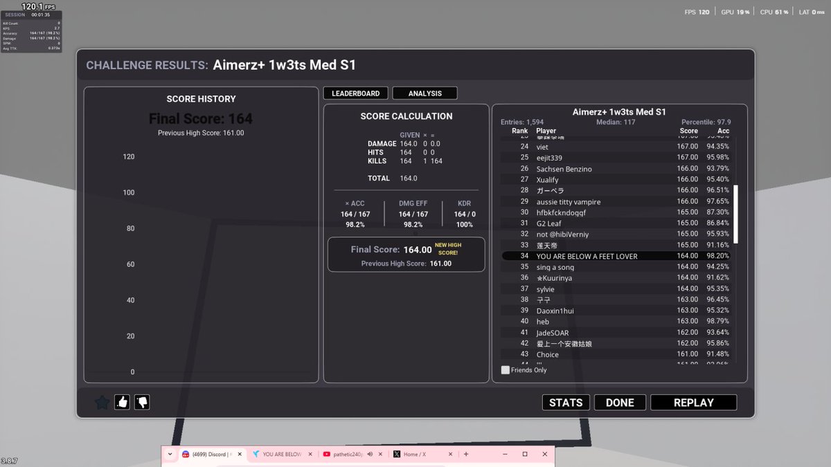Click the Percentile: 97.9 label
Image resolution: width=831 pixels, height=467 pixels.
coord(706,122)
